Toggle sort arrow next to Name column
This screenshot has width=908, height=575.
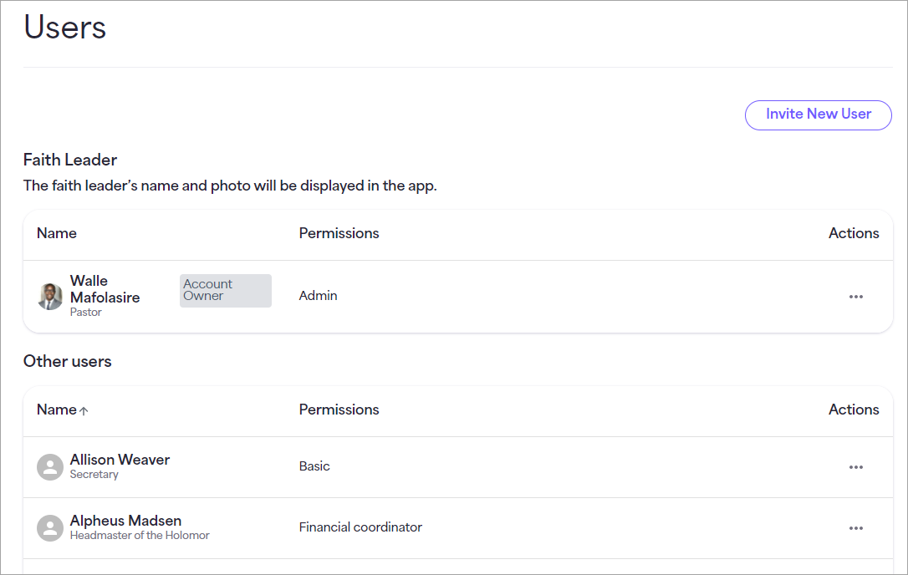pyautogui.click(x=84, y=410)
